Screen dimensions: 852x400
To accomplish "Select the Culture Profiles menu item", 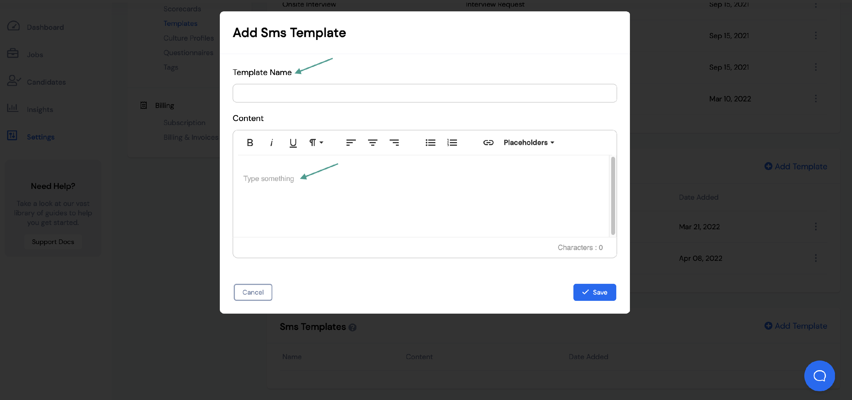I will 189,37.
